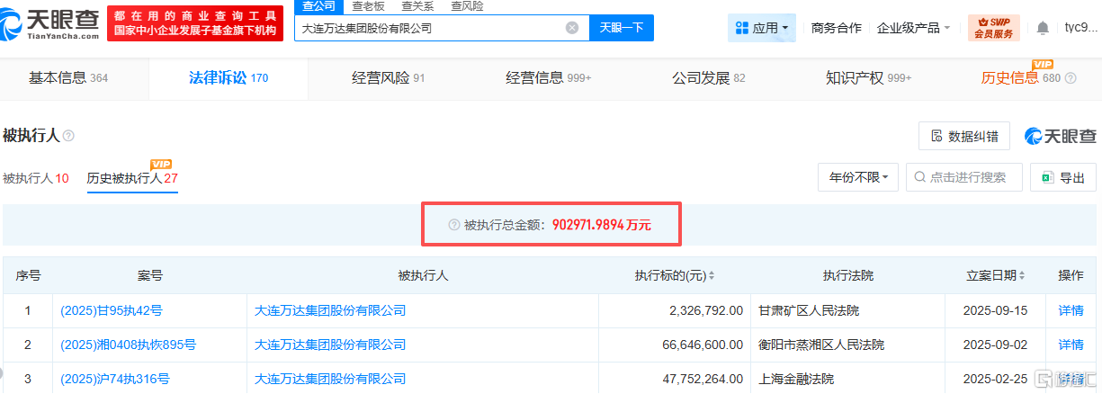The image size is (1102, 394).
Task: Open case link (2025)甘95执42号
Action: coord(112,310)
